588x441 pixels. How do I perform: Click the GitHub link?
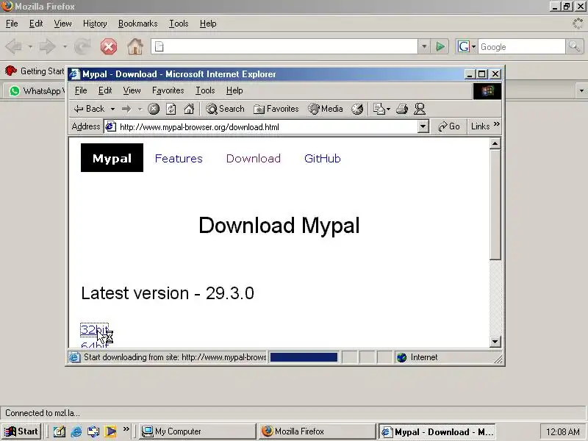tap(322, 158)
